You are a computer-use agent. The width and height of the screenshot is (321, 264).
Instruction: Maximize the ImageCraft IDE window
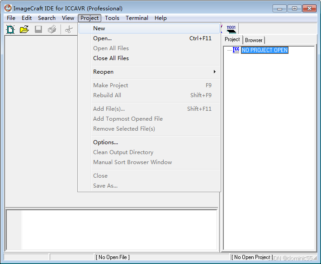pos(294,9)
